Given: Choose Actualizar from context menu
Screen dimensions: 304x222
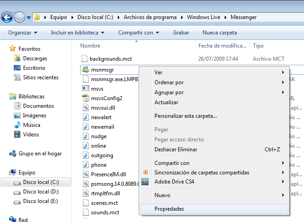Looking at the screenshot, I should [x=214, y=102].
